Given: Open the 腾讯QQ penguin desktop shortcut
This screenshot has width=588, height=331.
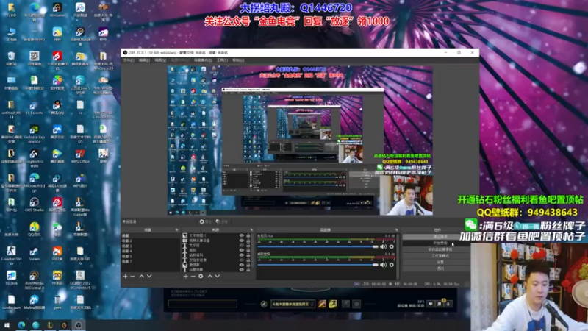Looking at the screenshot, I should [57, 107].
